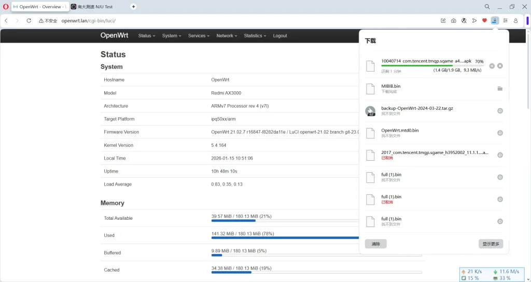
Task: Expand the System dropdown menu
Action: 172,36
